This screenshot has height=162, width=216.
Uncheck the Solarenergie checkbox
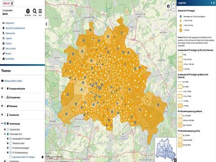click(x=5, y=123)
